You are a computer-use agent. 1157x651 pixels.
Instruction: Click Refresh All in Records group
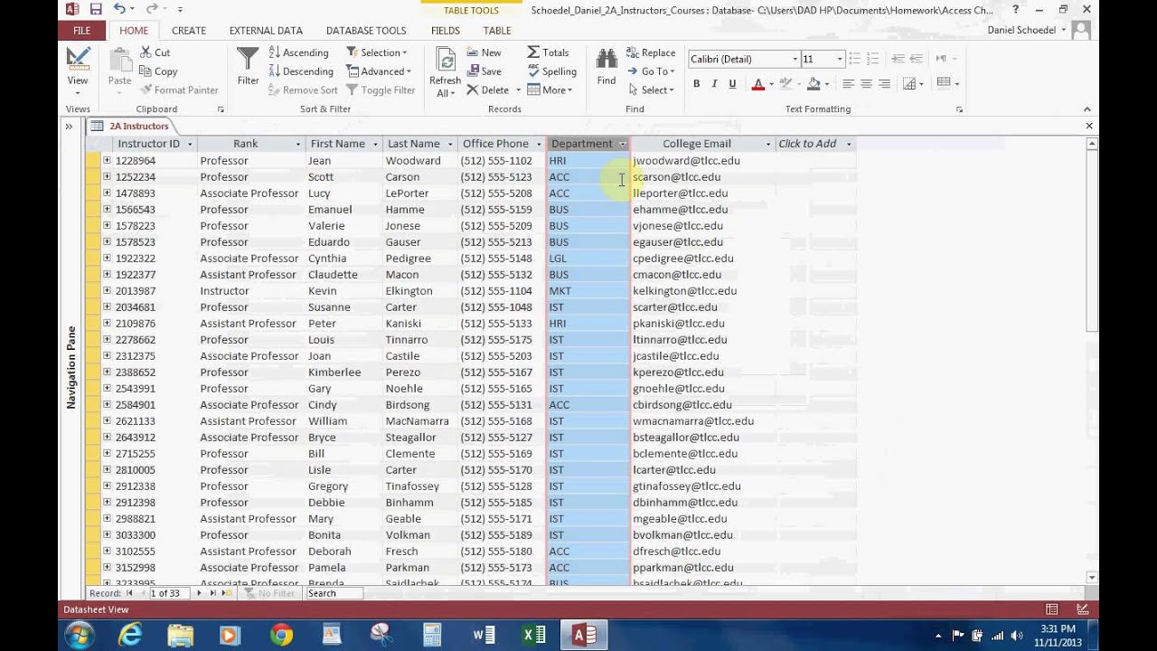[x=445, y=71]
